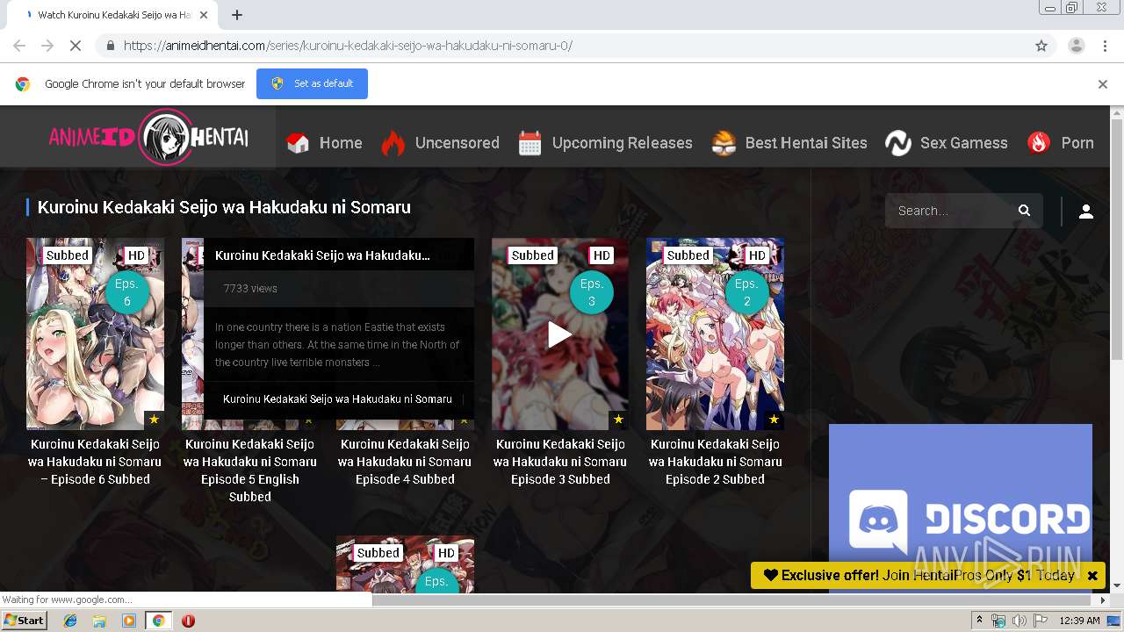This screenshot has width=1124, height=632.
Task: Click the taskbar clock
Action: pos(1079,621)
